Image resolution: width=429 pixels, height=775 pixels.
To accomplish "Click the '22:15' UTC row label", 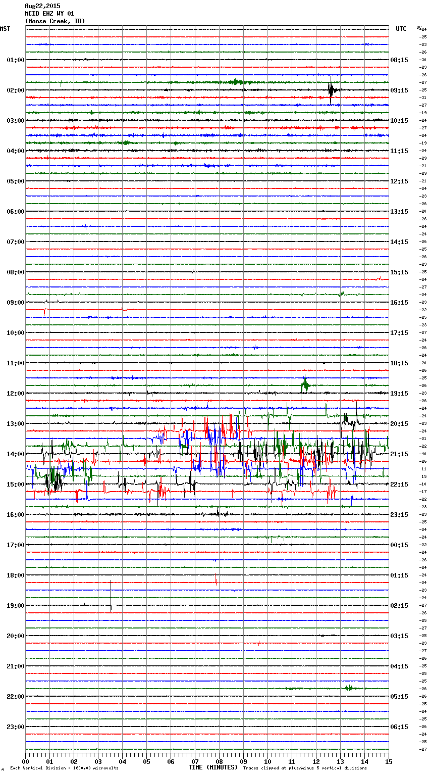I will click(x=399, y=485).
